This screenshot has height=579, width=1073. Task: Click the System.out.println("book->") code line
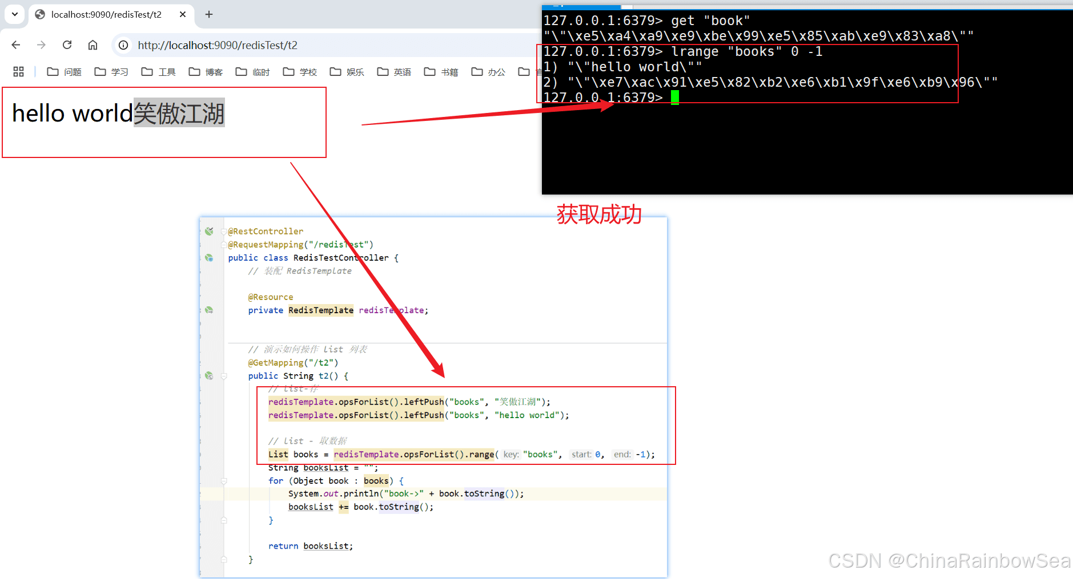click(406, 494)
